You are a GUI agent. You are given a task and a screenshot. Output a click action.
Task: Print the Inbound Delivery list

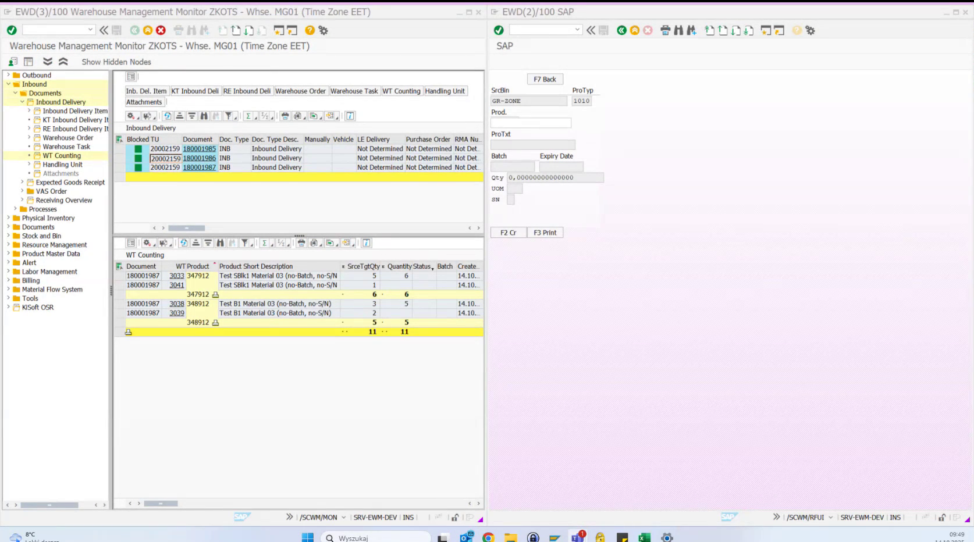coord(284,116)
